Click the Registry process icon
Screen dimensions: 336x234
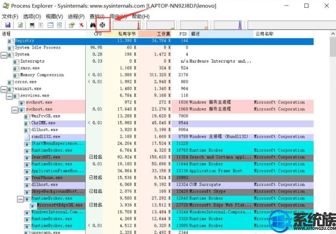[11, 41]
